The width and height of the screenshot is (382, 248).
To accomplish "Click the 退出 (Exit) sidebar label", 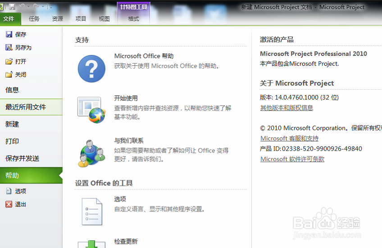I will tap(21, 204).
